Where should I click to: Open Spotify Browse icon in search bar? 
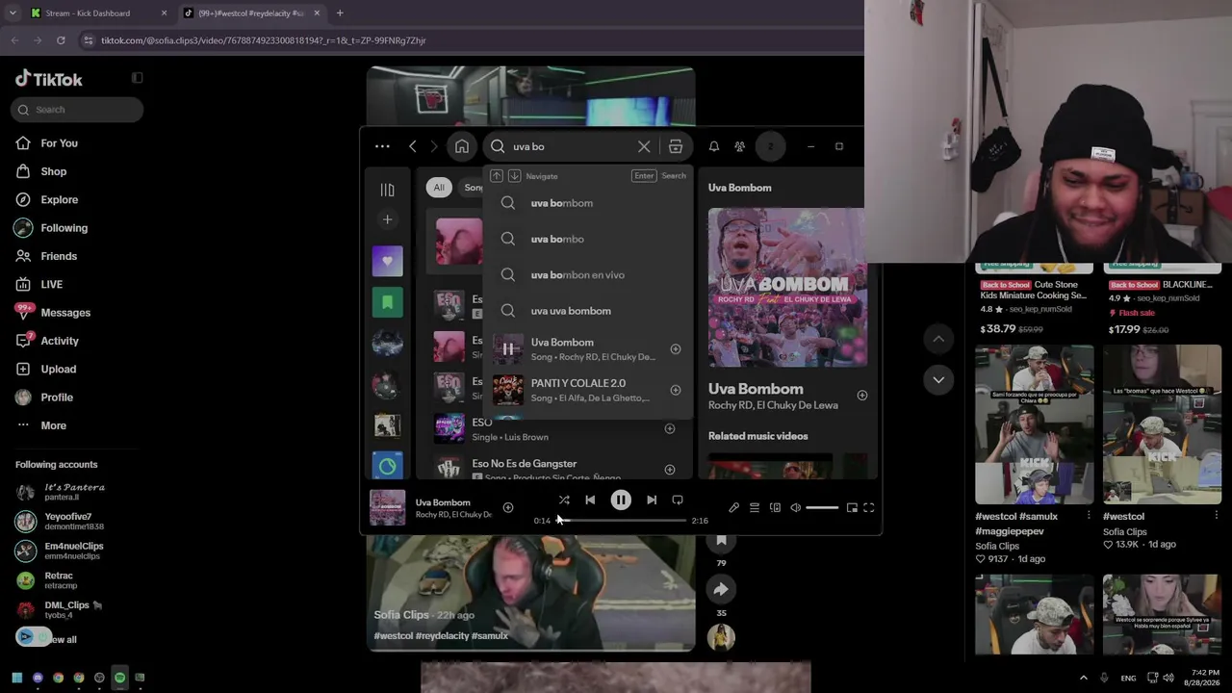pos(676,146)
